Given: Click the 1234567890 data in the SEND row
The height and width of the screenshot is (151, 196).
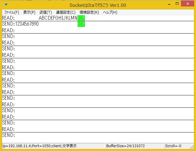Looking at the screenshot, I should 27,24.
